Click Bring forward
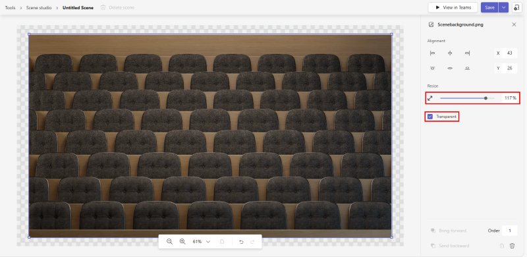Image resolution: width=527 pixels, height=257 pixels. [x=449, y=231]
